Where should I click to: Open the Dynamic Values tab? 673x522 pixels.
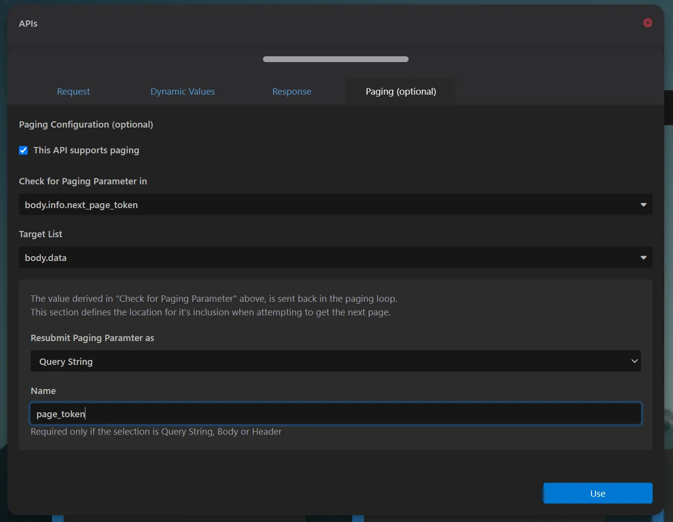pos(182,92)
